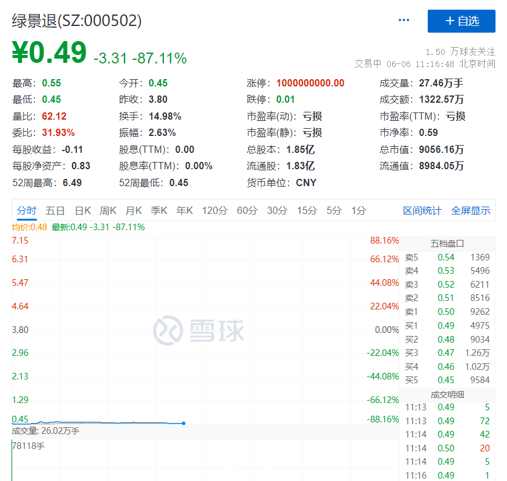Click the 成交量: 26.02万手 chart label

pyautogui.click(x=45, y=431)
